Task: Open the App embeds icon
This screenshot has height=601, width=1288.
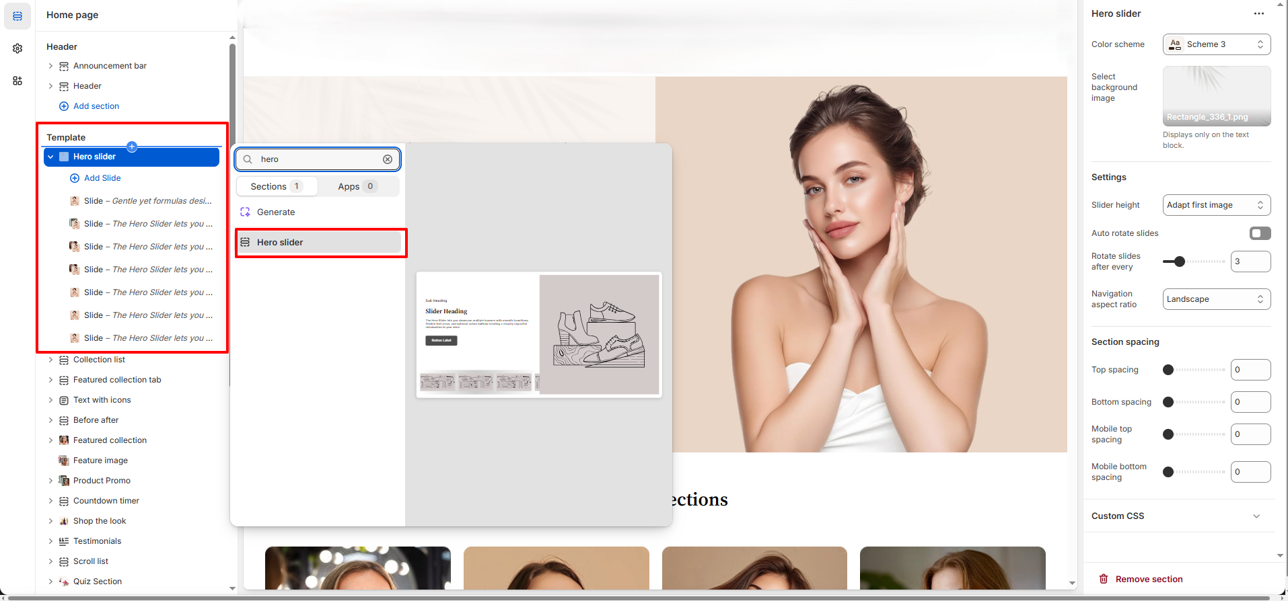Action: (x=17, y=81)
